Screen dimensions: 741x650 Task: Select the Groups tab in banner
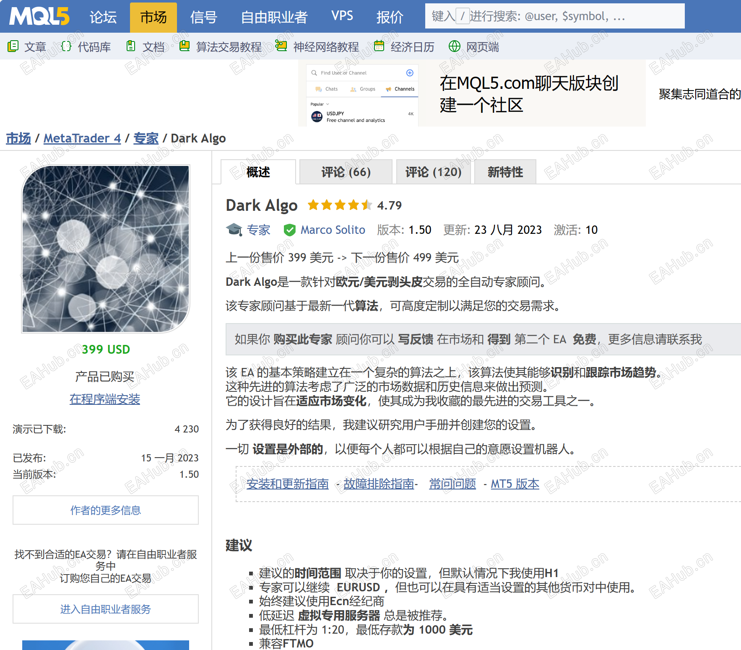[363, 89]
